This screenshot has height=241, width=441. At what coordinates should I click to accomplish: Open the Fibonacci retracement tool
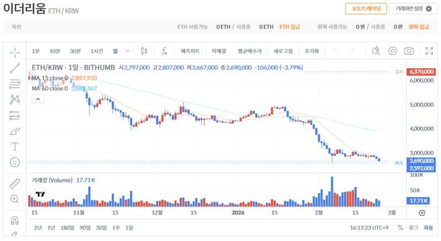click(x=15, y=84)
